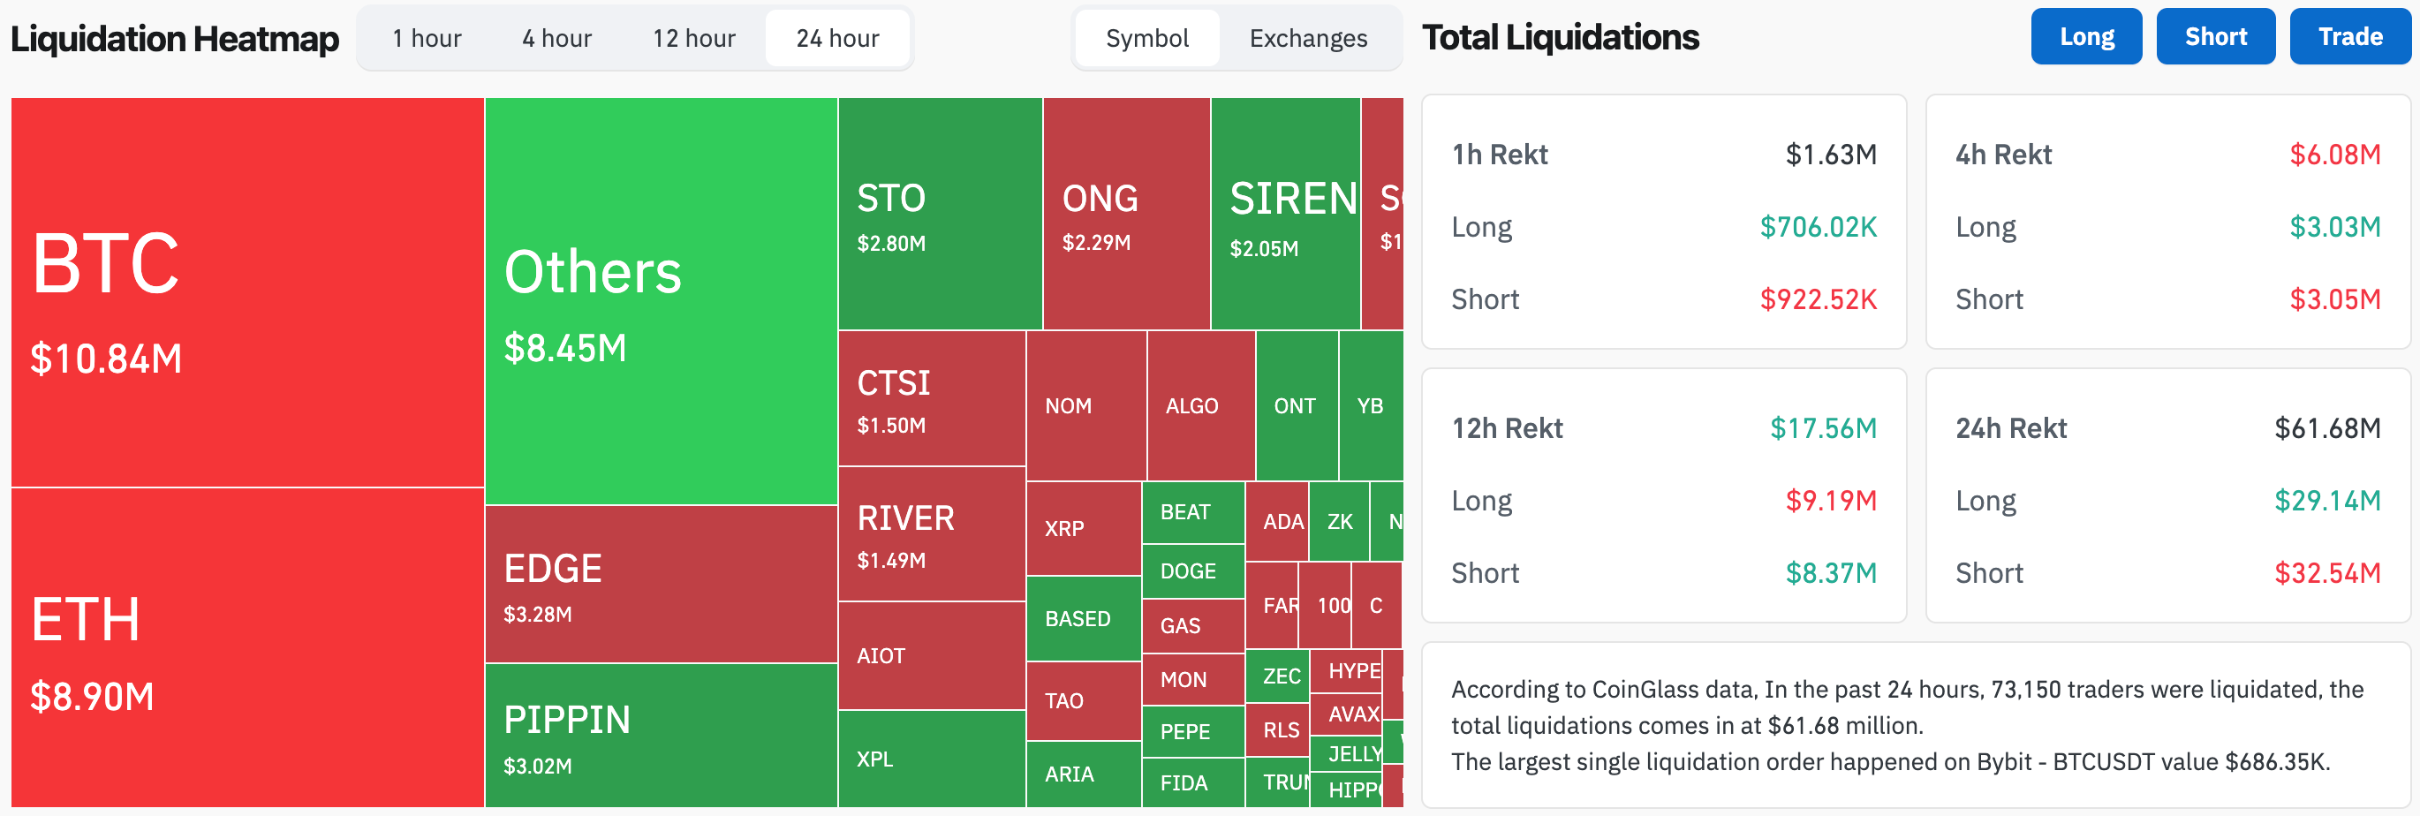This screenshot has height=816, width=2420.
Task: Select the ONG $2.29M tile
Action: point(1125,214)
